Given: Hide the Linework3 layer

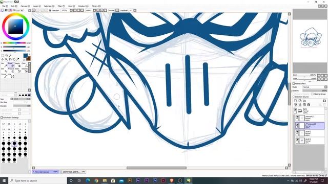Looking at the screenshot, I should pyautogui.click(x=297, y=125).
